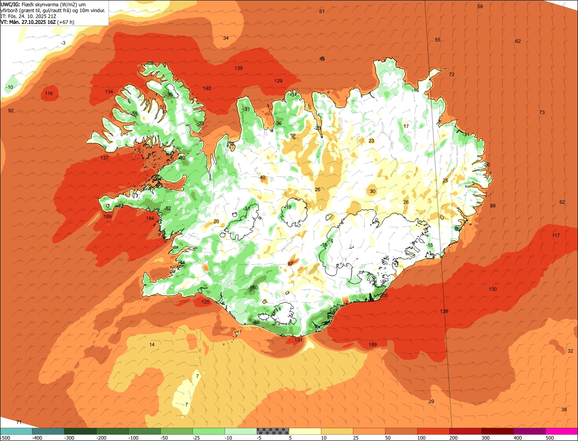The width and height of the screenshot is (578, 441).
Task: Click the dark teal -400 to -300 legend swatch
Action: (48, 431)
